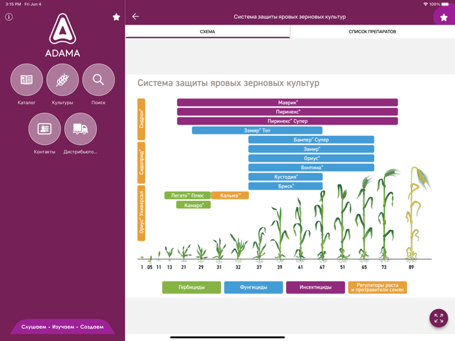This screenshot has height=341, width=455.
Task: Tap the home indicator bar
Action: pyautogui.click(x=227, y=337)
